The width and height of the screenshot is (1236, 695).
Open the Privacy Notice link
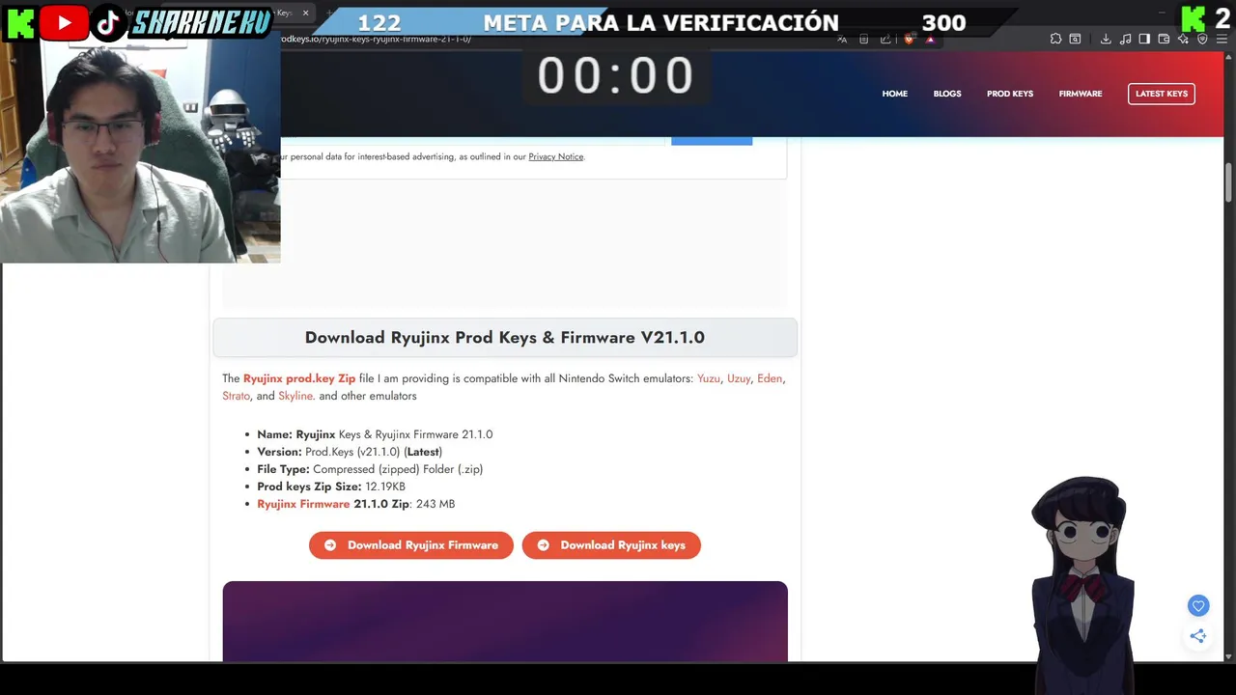(556, 156)
